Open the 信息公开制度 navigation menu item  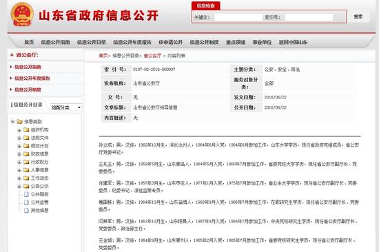[x=204, y=42]
